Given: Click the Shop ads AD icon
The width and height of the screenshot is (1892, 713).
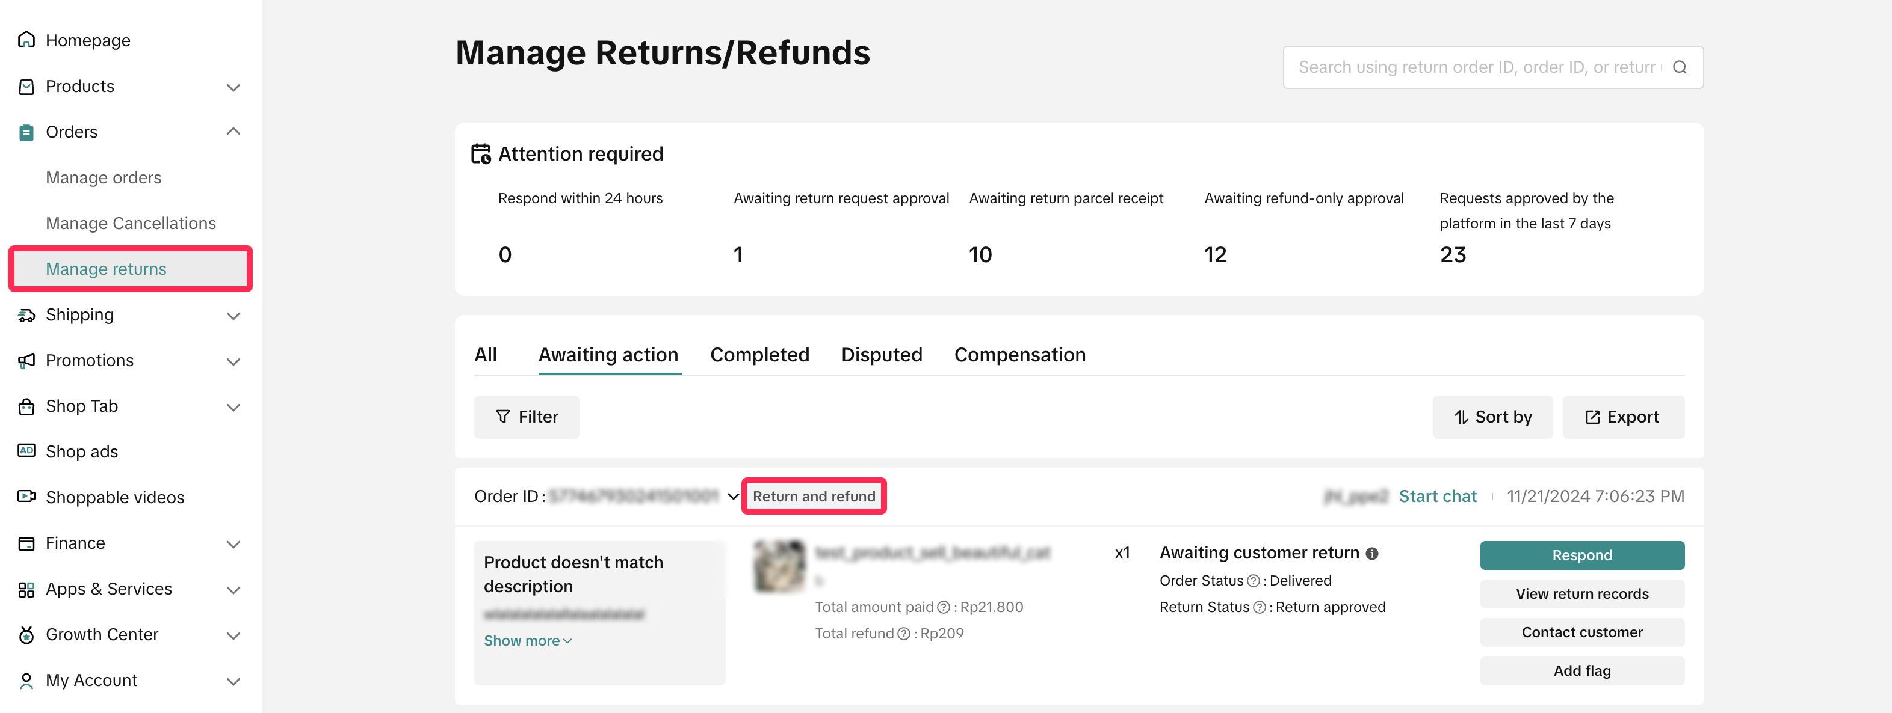Looking at the screenshot, I should 26,451.
